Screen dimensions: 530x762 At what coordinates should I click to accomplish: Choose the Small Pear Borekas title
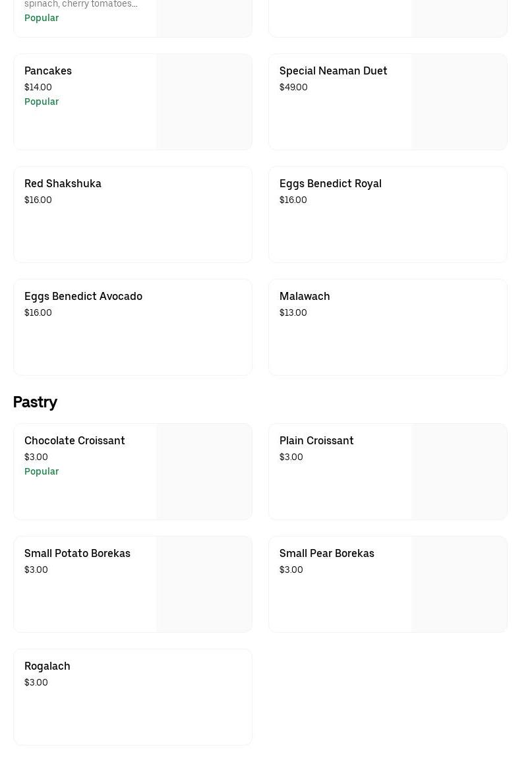326,553
